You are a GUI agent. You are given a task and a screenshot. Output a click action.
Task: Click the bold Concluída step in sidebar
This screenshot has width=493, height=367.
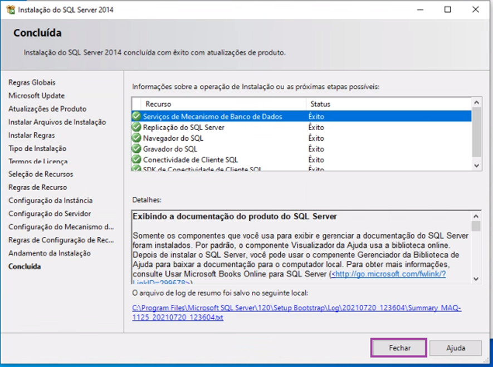[x=25, y=266]
